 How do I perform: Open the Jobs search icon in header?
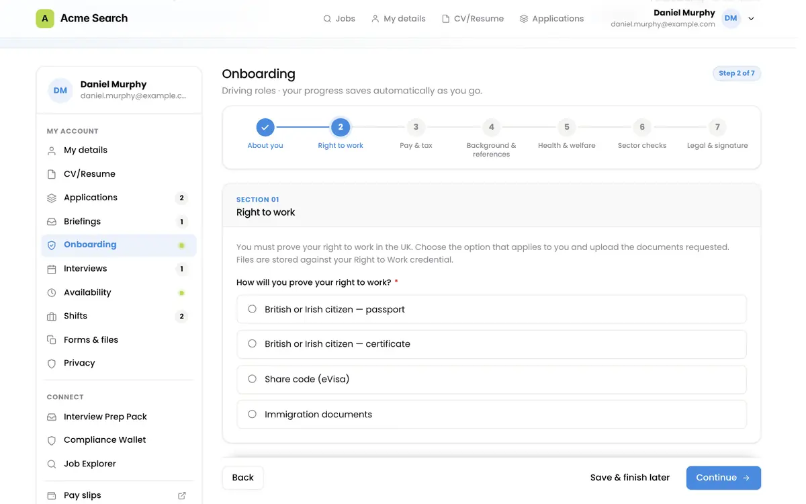(x=327, y=19)
